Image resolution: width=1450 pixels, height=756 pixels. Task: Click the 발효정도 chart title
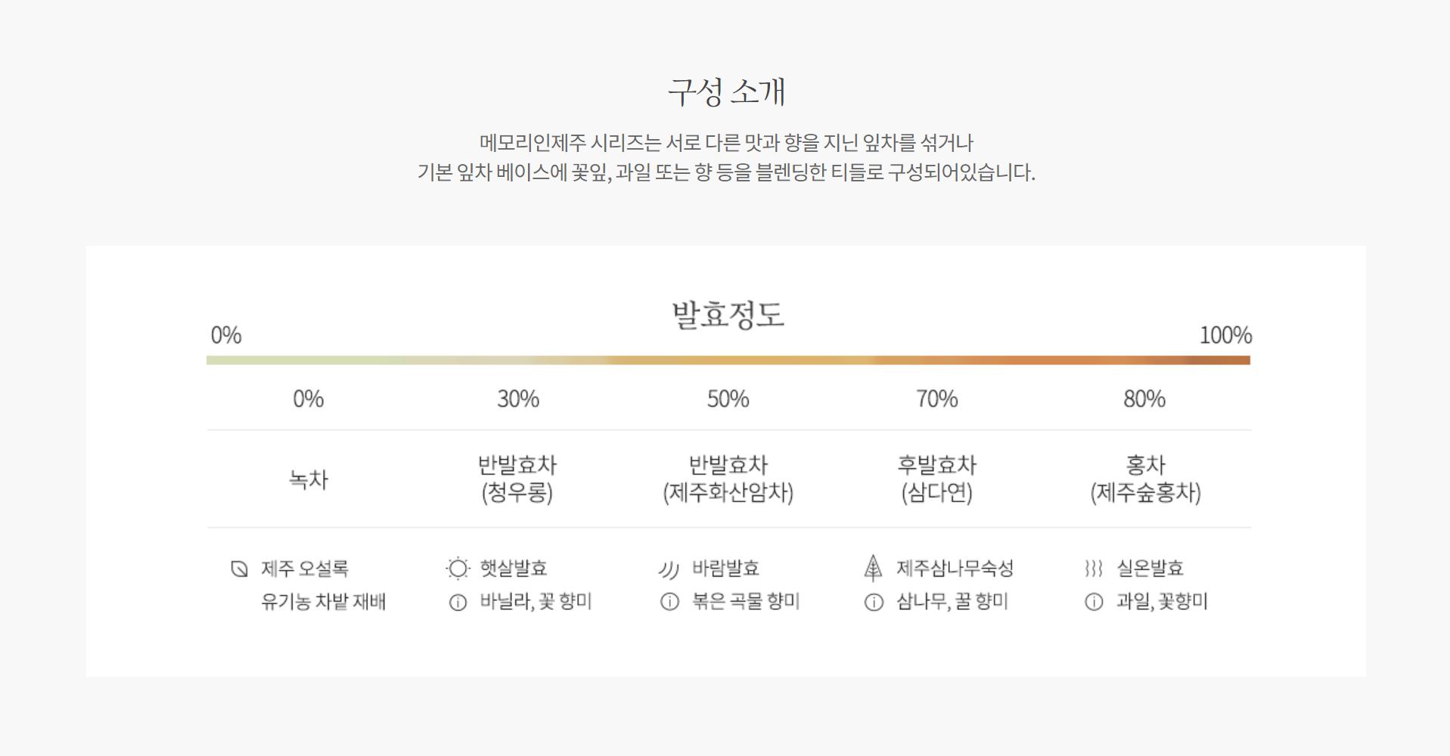(x=728, y=314)
